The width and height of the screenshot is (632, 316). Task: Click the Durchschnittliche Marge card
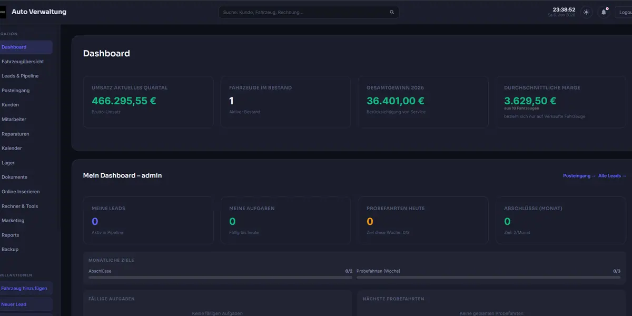point(560,102)
